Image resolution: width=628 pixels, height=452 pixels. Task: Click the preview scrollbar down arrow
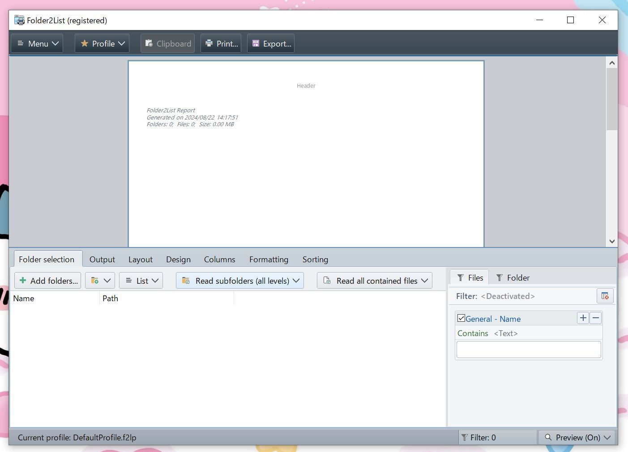(x=612, y=241)
